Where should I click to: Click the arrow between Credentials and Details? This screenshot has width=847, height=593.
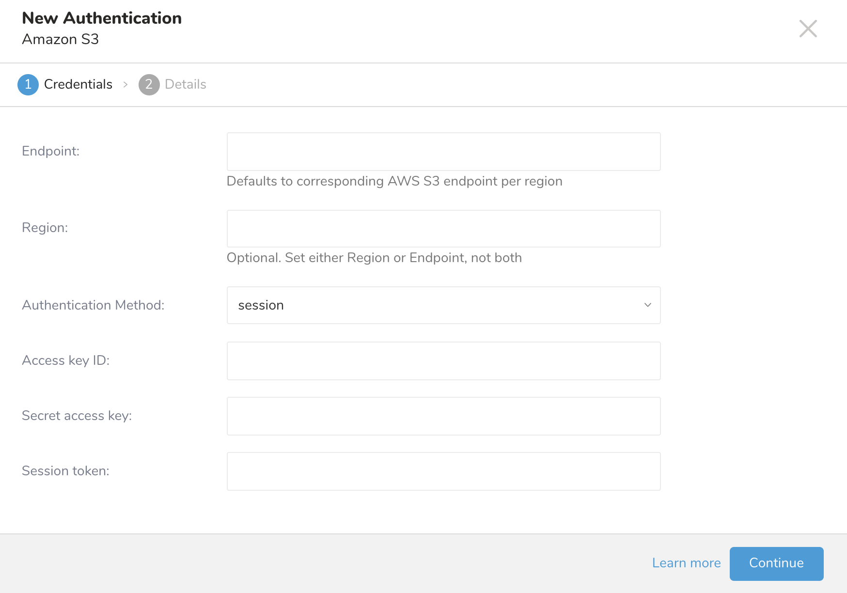click(x=125, y=84)
